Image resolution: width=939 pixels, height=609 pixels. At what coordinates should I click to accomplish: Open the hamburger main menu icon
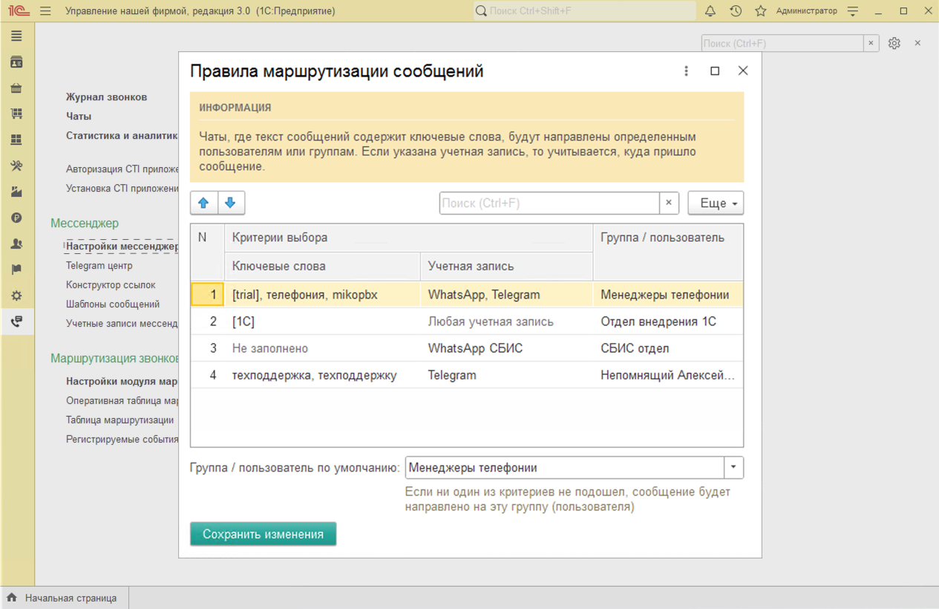pos(46,11)
